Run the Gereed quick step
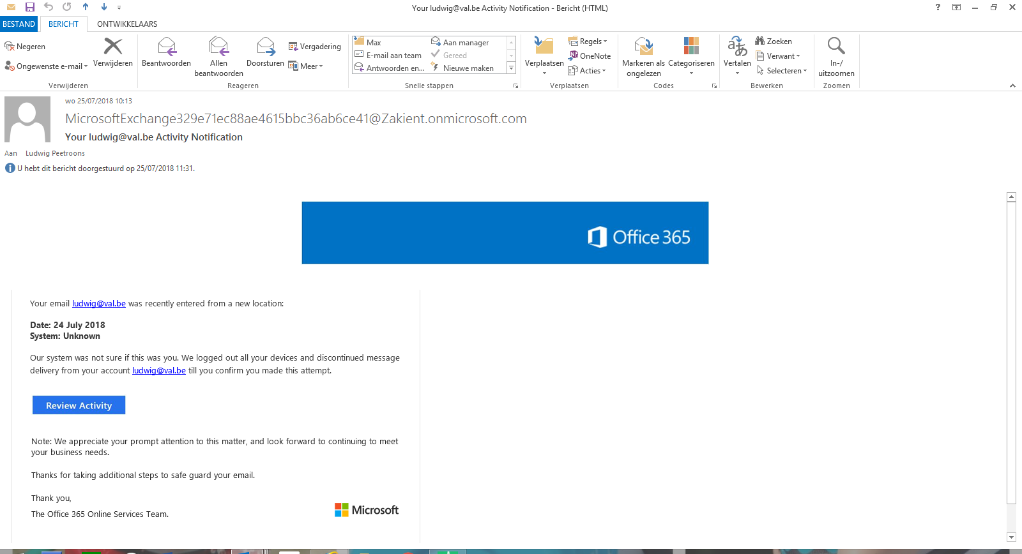1022x554 pixels. coord(449,56)
